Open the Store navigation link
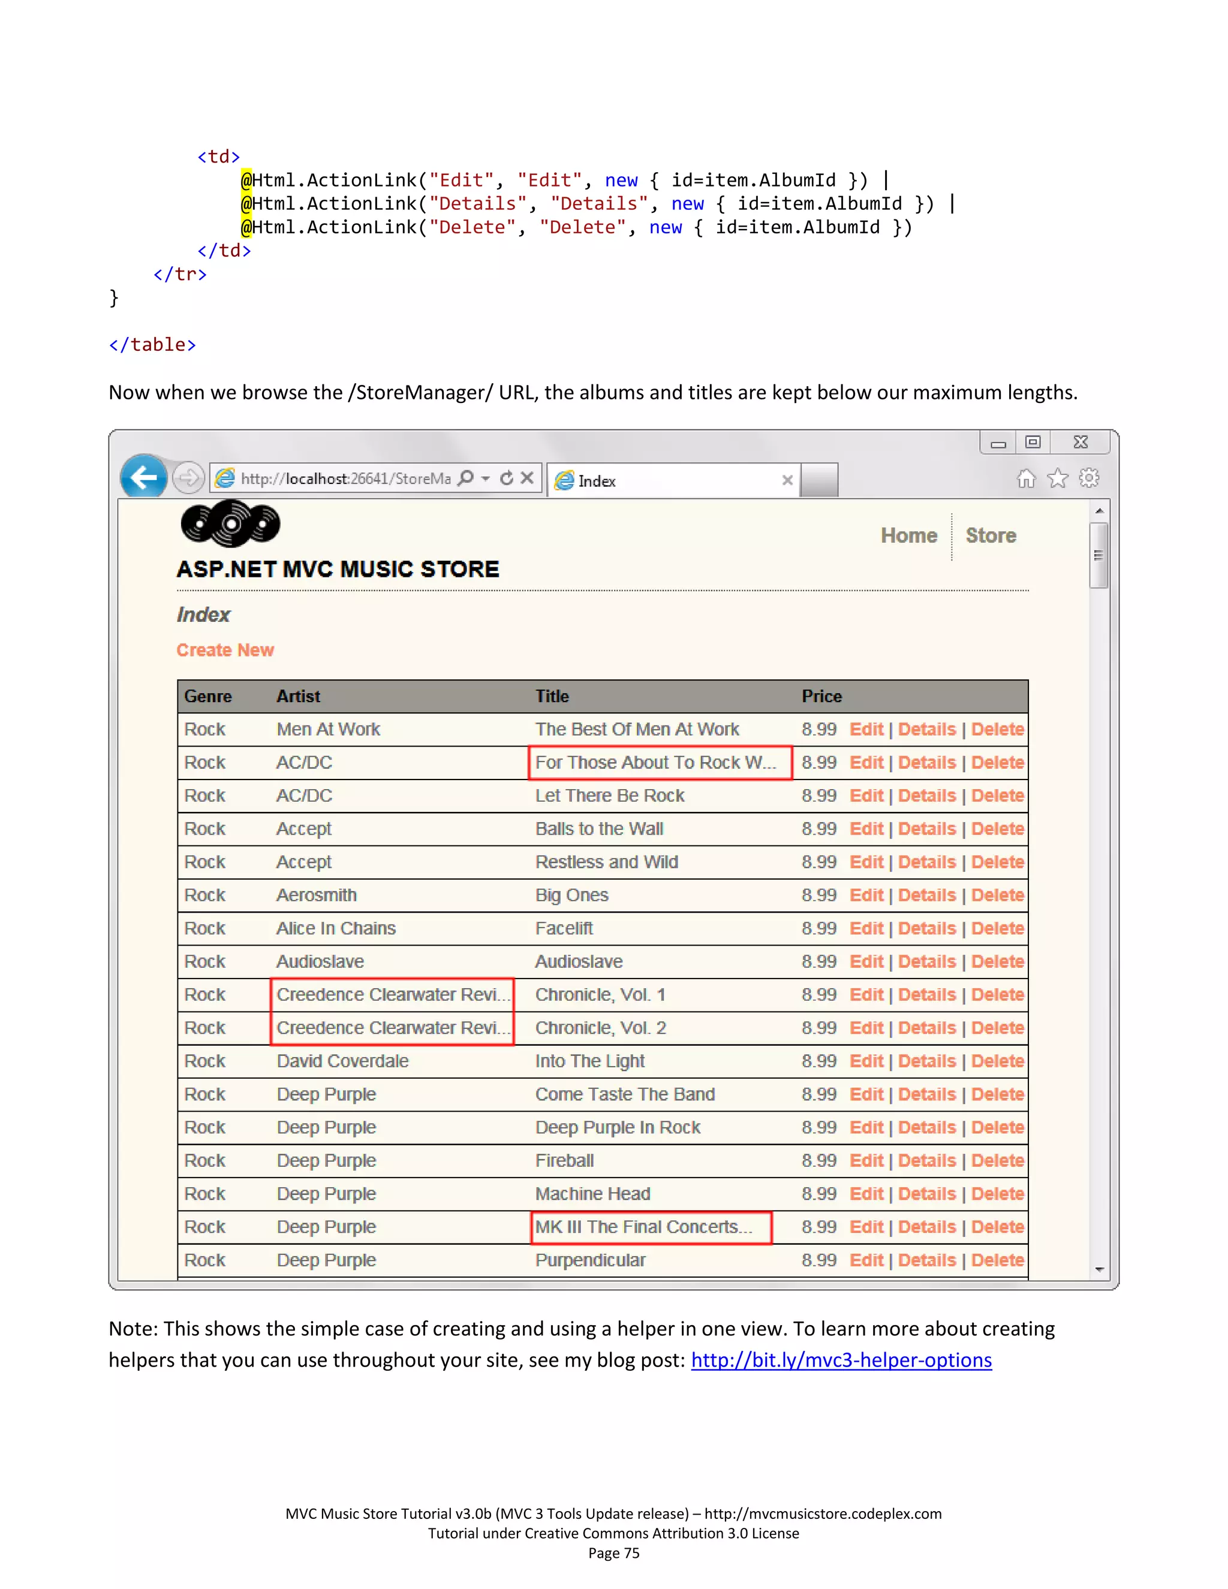 [x=991, y=535]
